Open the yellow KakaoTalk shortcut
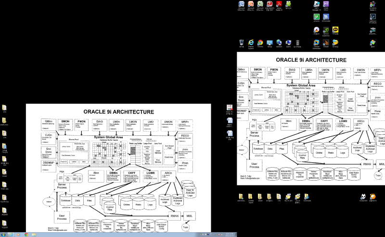Screen dimensions: 385x237 click(x=335, y=31)
